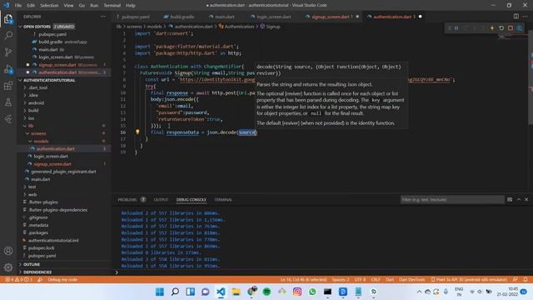Open the Extensions view
Image resolution: width=533 pixels, height=300 pixels.
(x=8, y=86)
